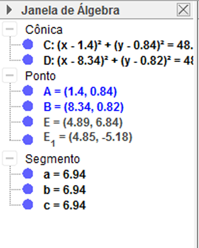Click the triangle beside Janela de Álgebra

tap(9, 10)
